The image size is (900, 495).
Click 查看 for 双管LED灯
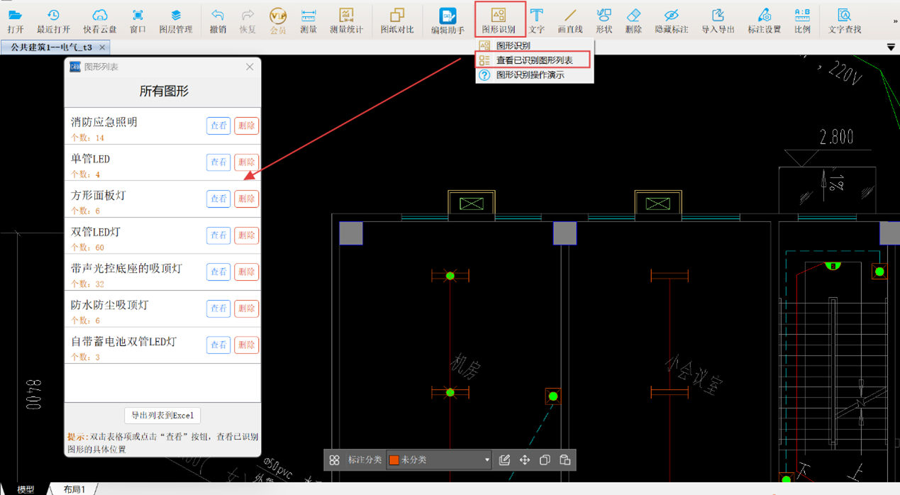[218, 235]
